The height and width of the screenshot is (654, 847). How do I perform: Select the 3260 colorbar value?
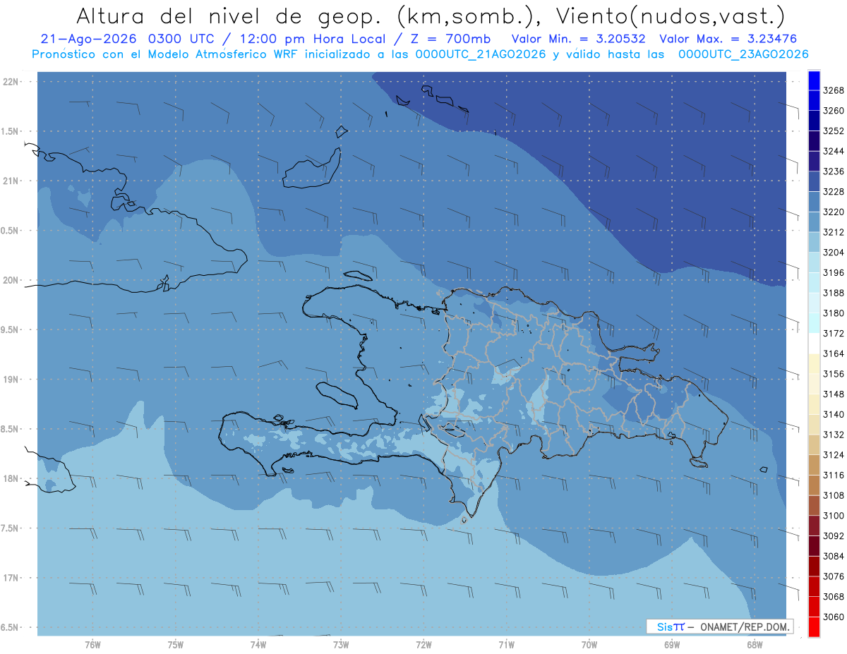834,111
